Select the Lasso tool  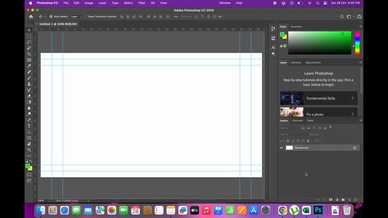(x=29, y=42)
